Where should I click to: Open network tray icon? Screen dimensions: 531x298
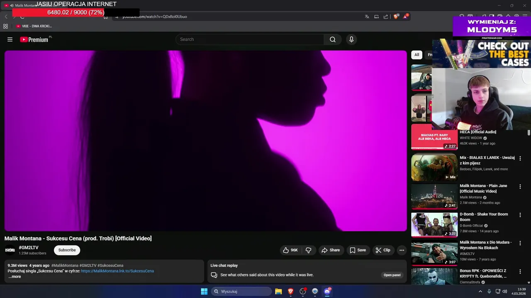pyautogui.click(x=498, y=291)
